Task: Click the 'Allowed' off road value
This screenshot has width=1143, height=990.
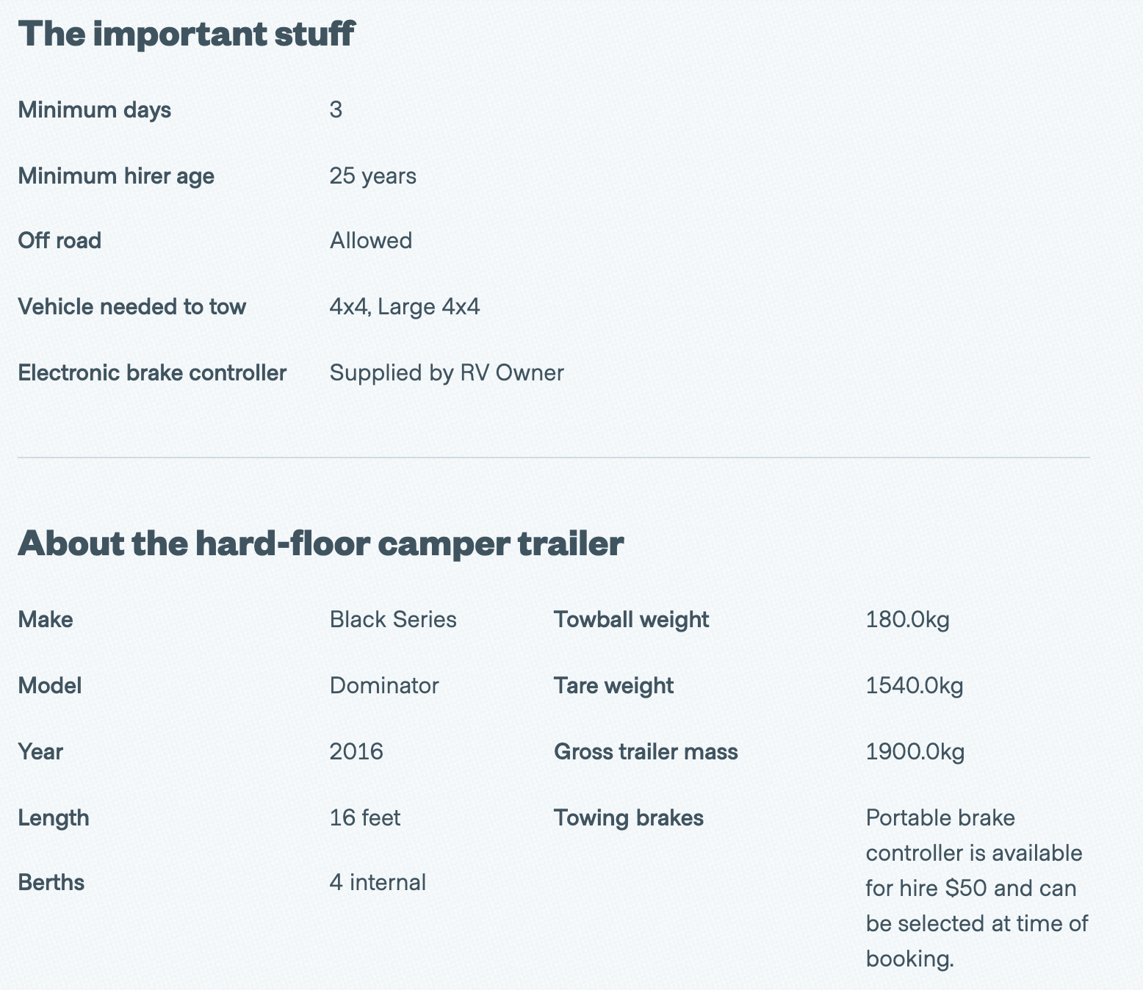Action: [x=371, y=241]
